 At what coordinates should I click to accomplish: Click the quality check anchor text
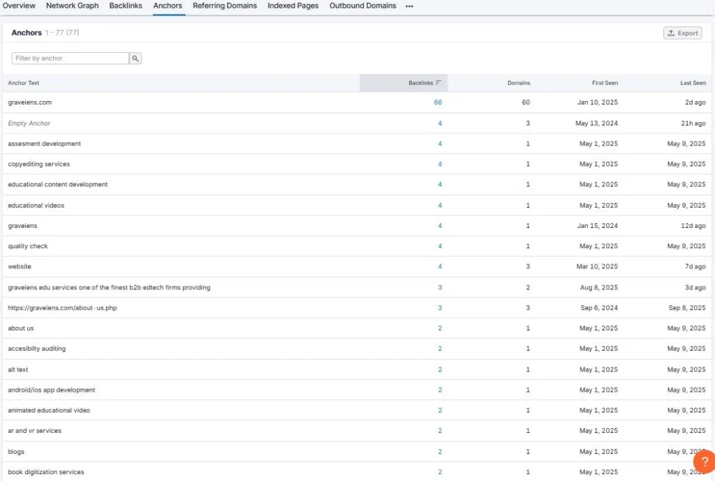tap(27, 246)
